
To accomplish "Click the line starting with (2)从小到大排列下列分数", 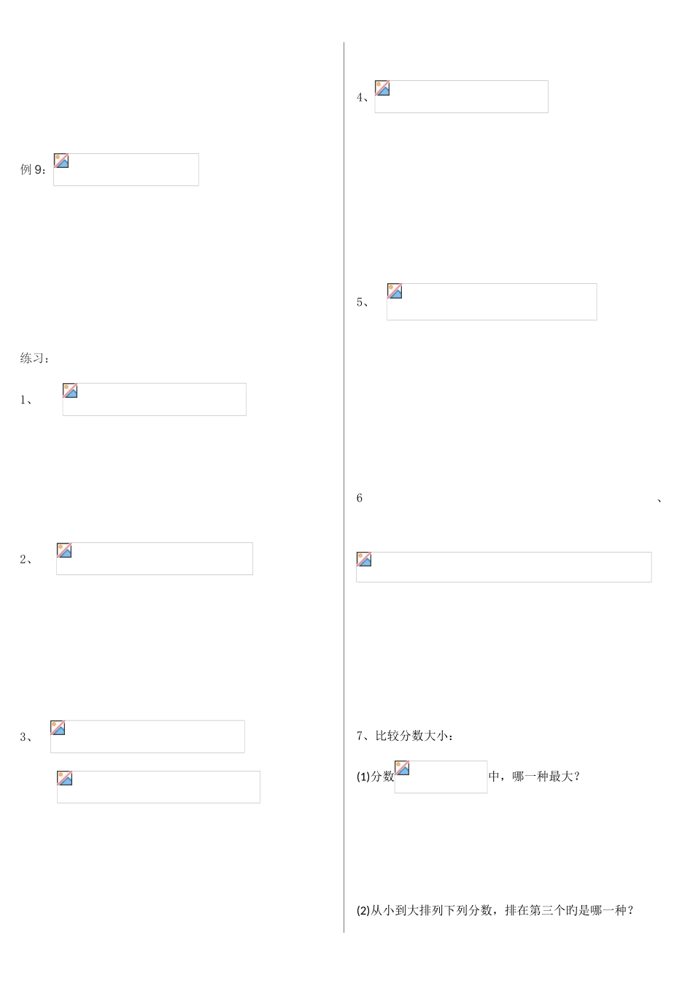I will pyautogui.click(x=495, y=910).
